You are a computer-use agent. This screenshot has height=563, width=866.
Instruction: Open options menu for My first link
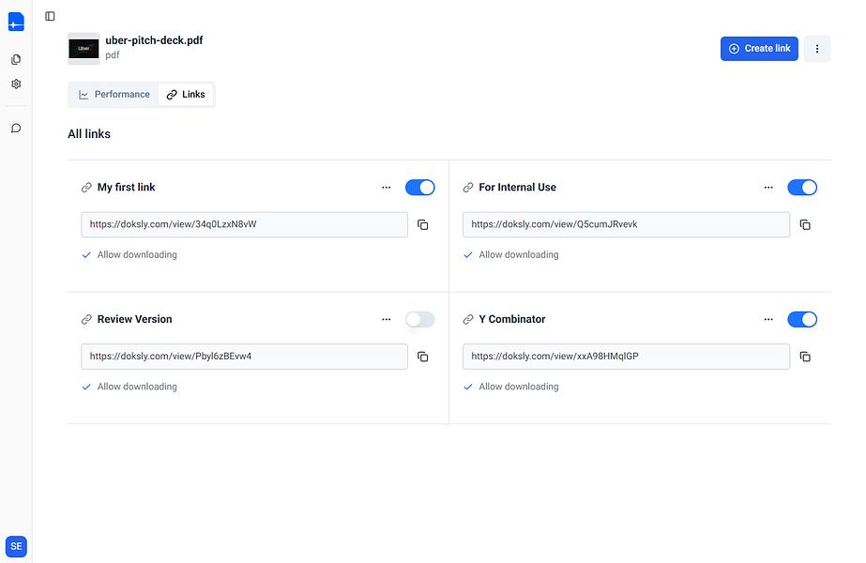[386, 188]
